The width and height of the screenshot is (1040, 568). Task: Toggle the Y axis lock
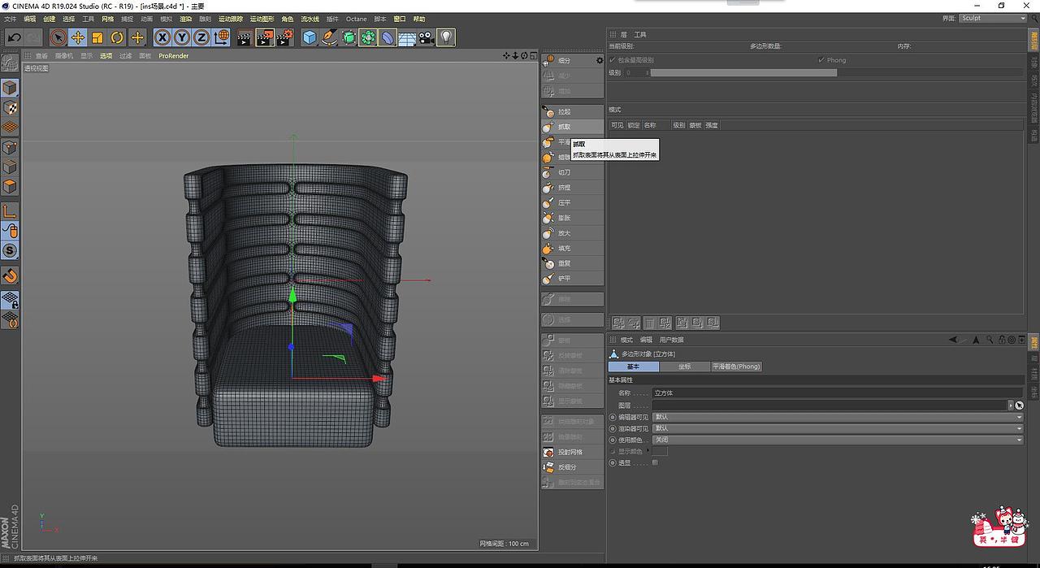182,37
